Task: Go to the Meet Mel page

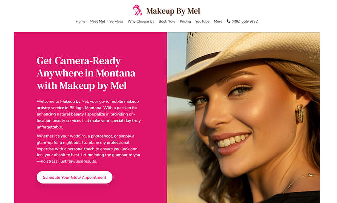Action: click(x=97, y=21)
